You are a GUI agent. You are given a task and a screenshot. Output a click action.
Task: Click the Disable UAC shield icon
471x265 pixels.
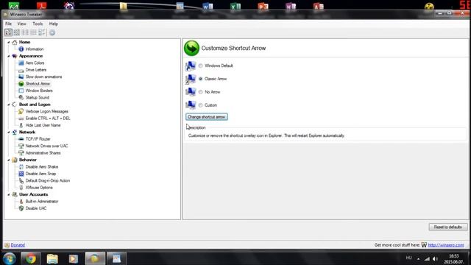(21, 208)
